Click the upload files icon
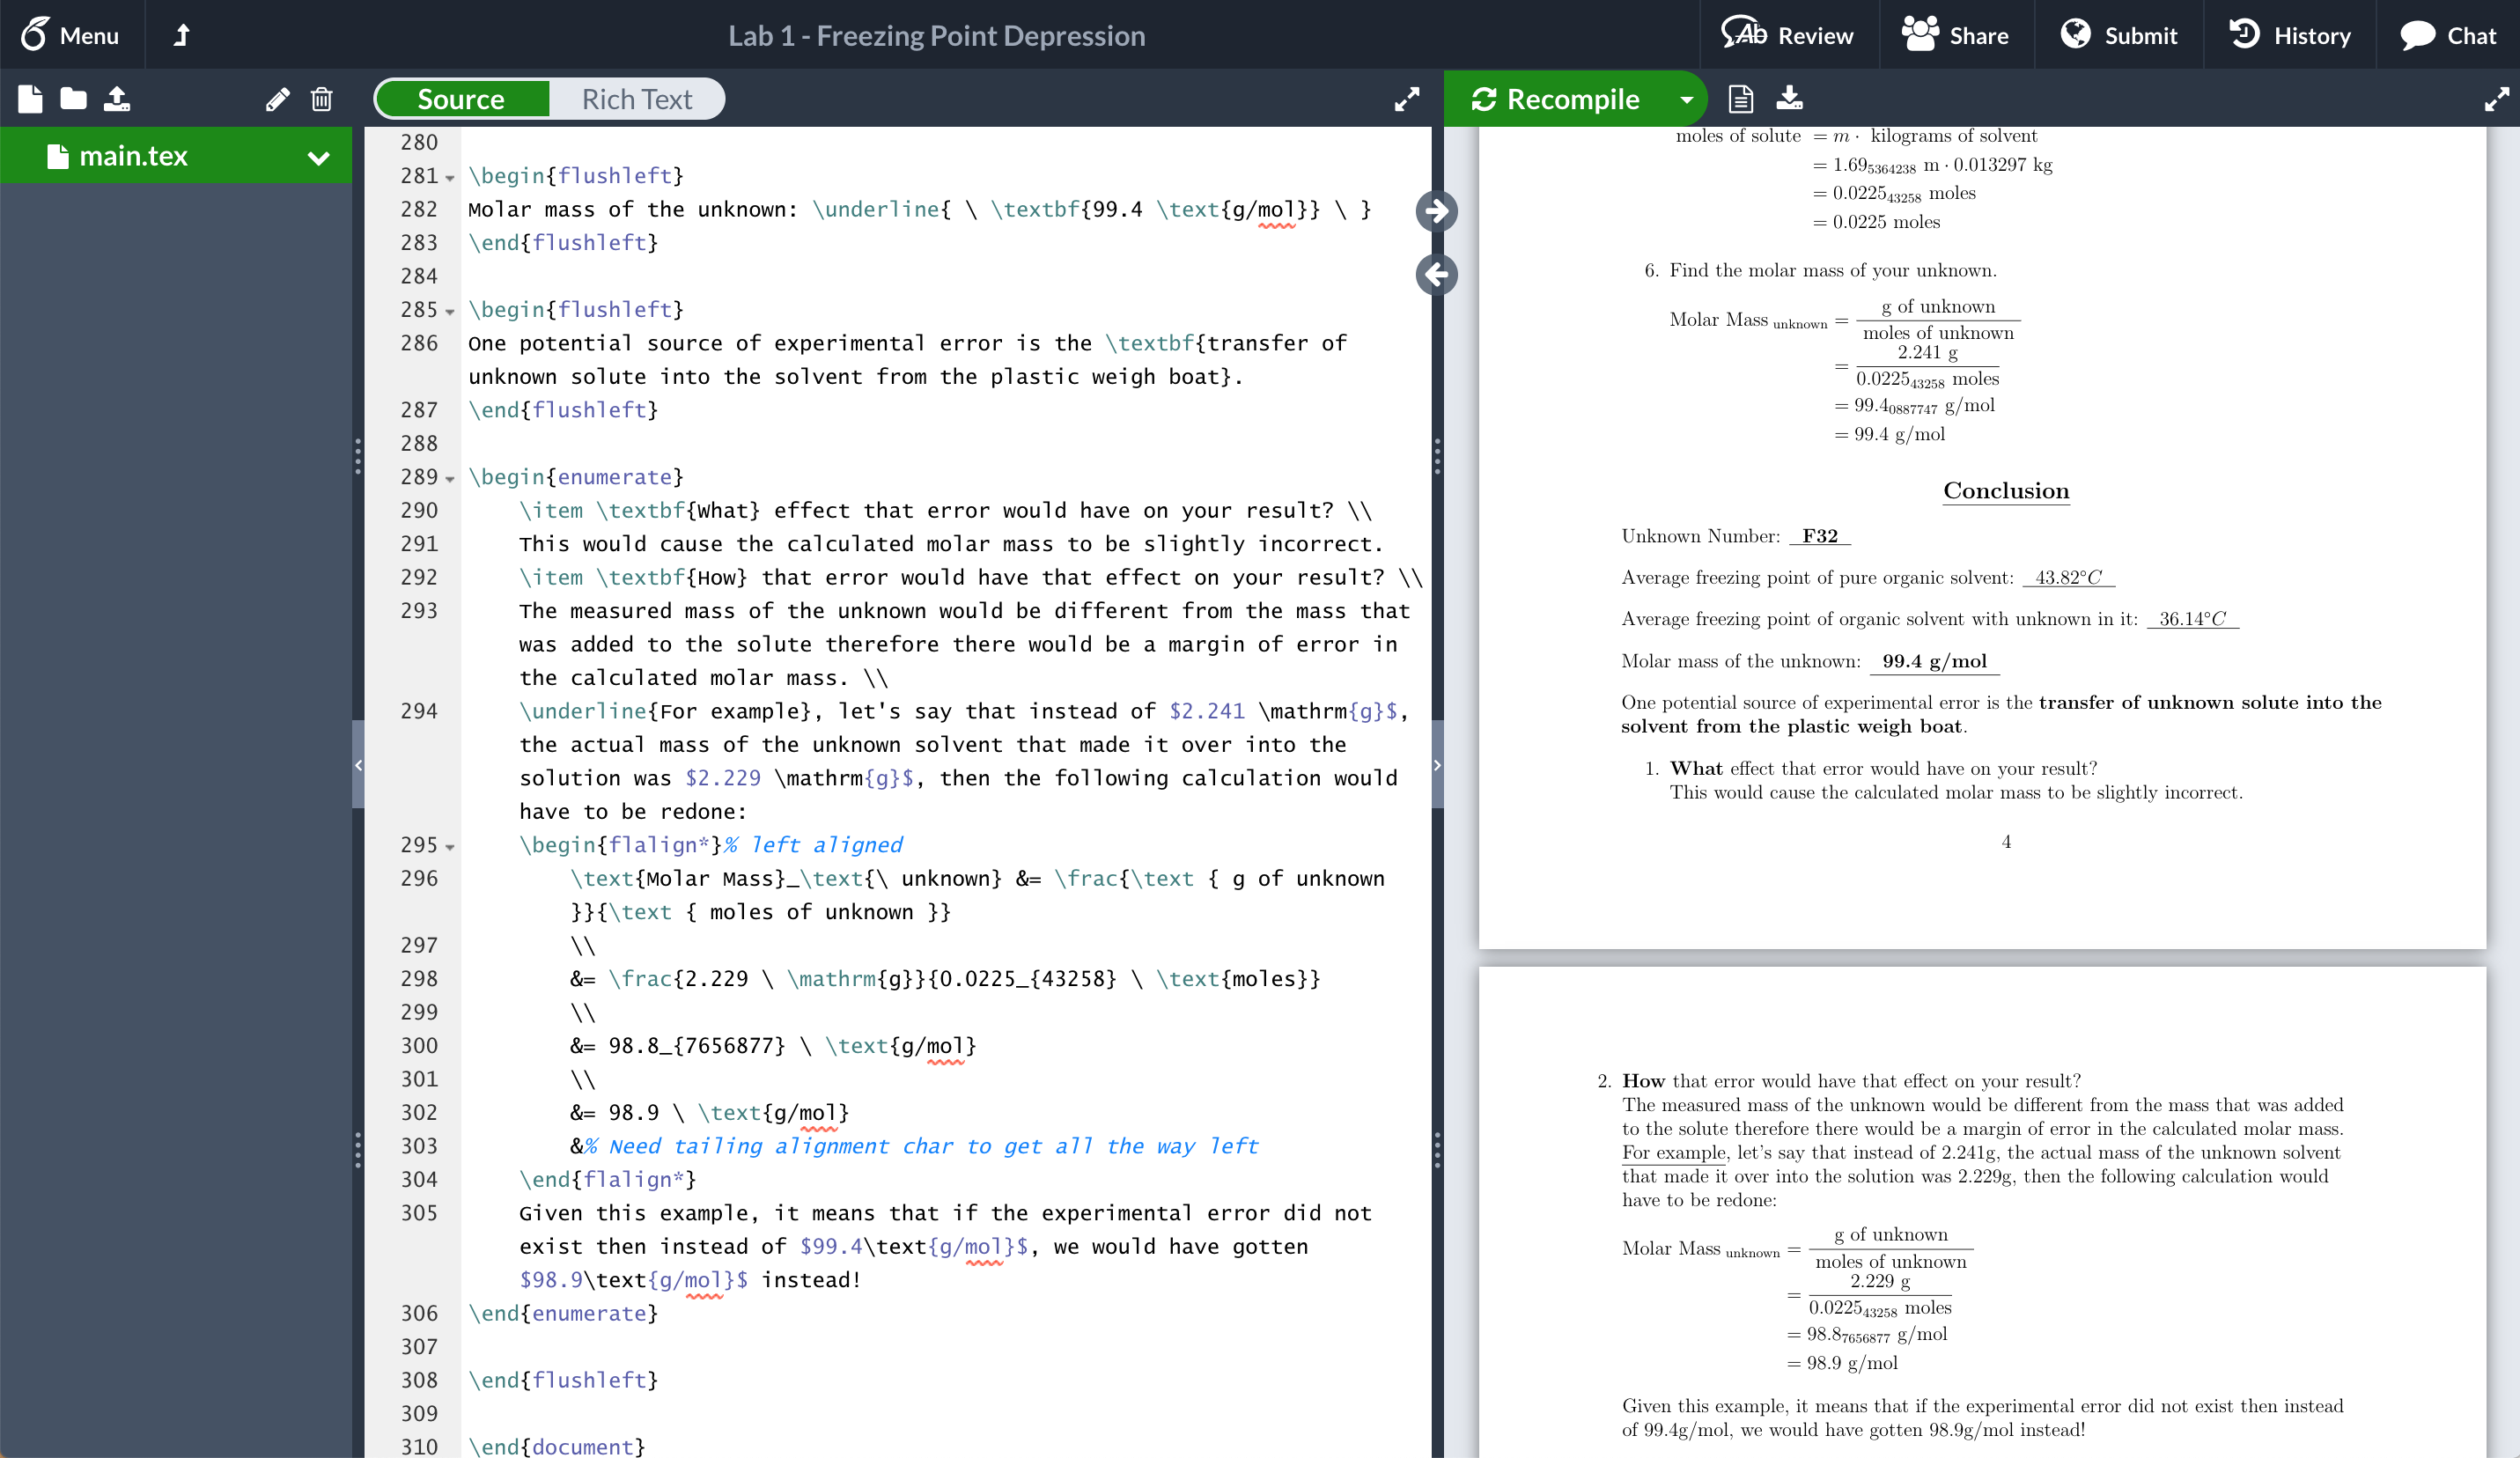This screenshot has width=2520, height=1458. click(x=113, y=99)
